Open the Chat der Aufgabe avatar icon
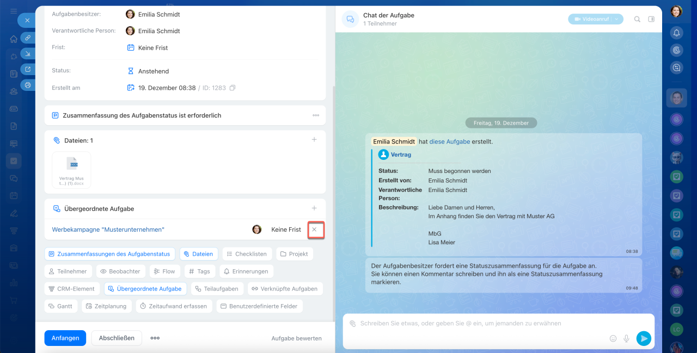Viewport: 697px width, 353px height. click(x=350, y=19)
